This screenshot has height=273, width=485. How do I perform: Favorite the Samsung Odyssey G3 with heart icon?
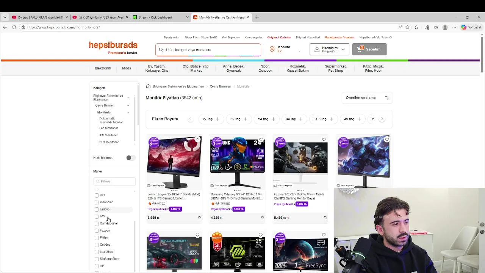261,140
